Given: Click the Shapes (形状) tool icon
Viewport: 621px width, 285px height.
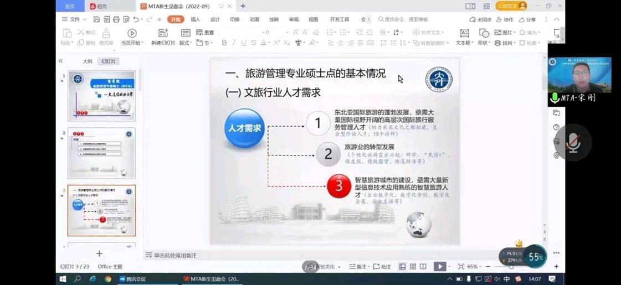Looking at the screenshot, I should click(x=483, y=33).
